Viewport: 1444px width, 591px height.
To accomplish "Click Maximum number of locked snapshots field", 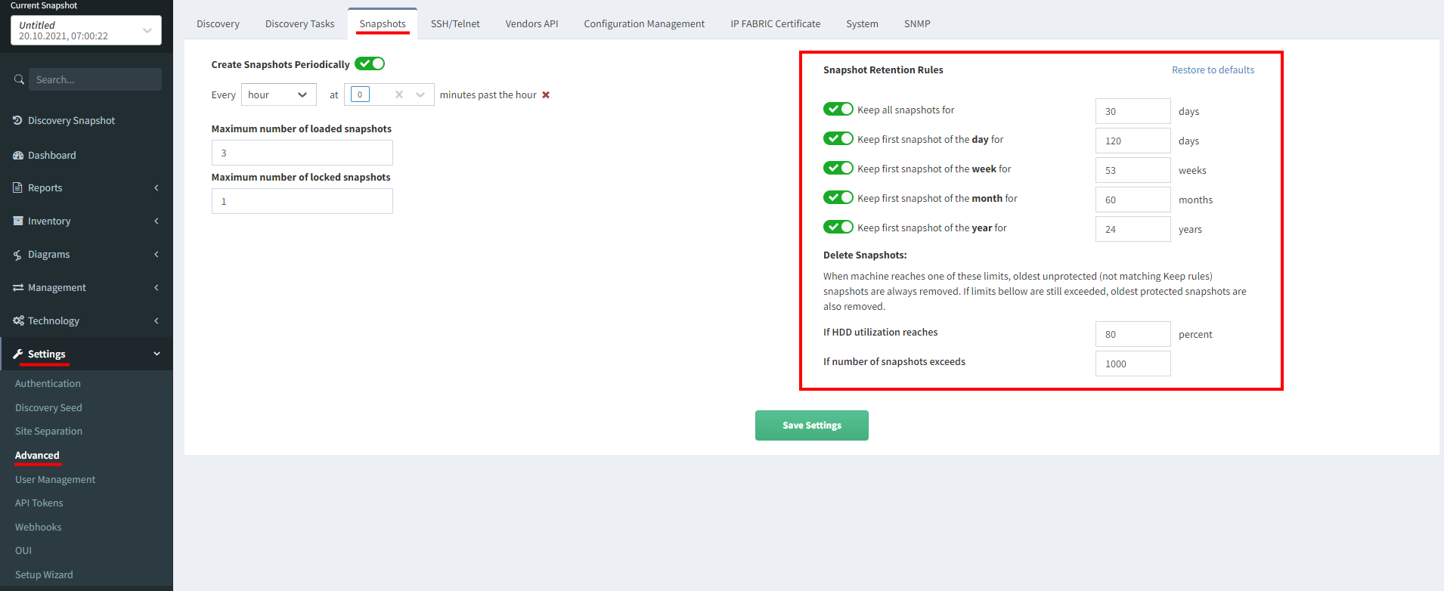I will (302, 201).
